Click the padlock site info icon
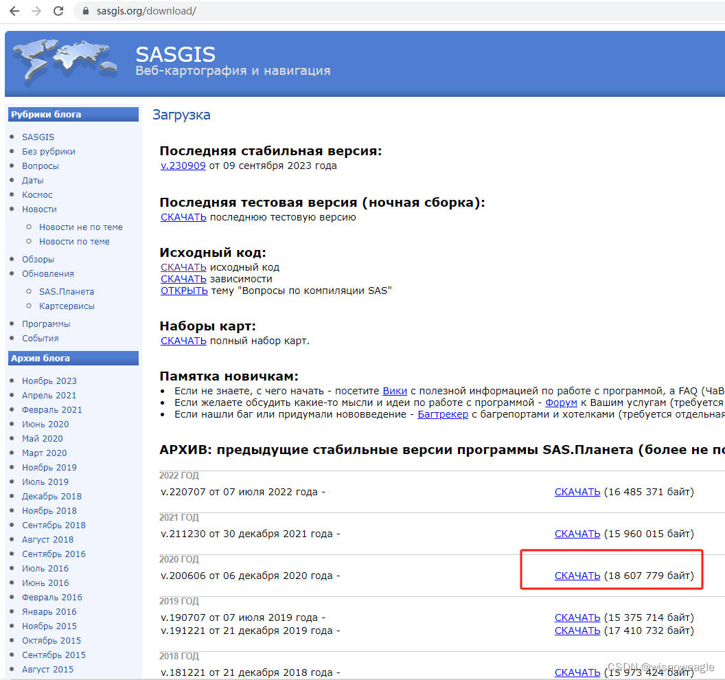Image resolution: width=725 pixels, height=680 pixels. point(86,11)
